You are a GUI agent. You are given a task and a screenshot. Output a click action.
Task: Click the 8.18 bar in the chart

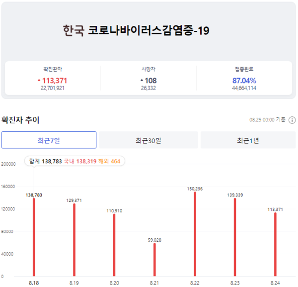(x=34, y=237)
